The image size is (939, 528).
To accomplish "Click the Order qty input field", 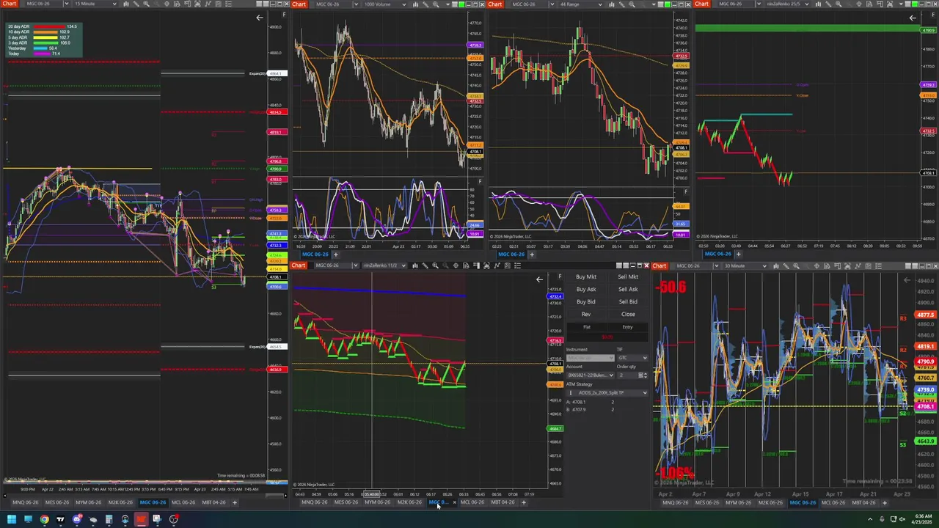I will point(627,375).
